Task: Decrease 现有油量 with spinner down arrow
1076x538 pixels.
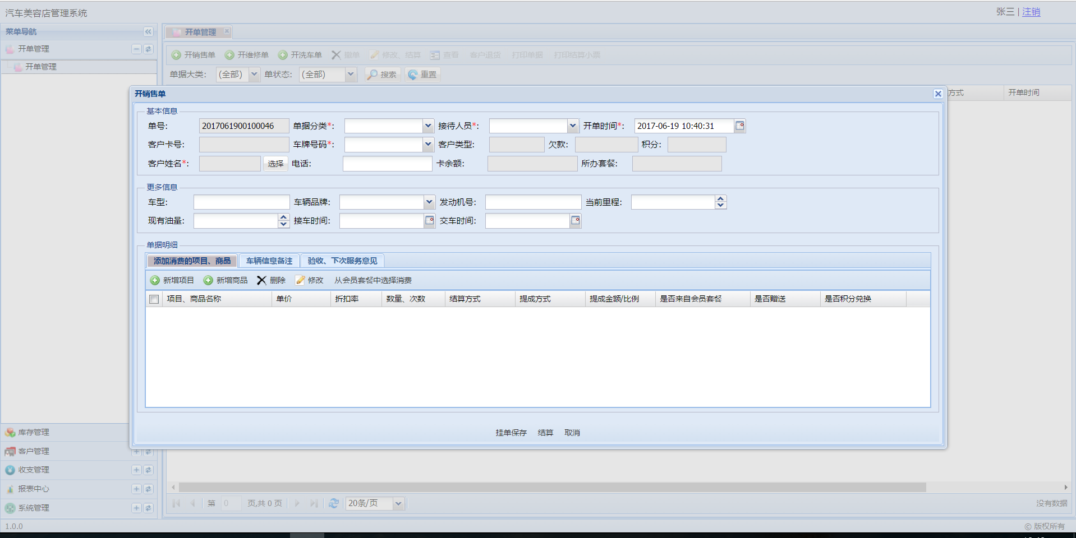Action: pos(283,224)
